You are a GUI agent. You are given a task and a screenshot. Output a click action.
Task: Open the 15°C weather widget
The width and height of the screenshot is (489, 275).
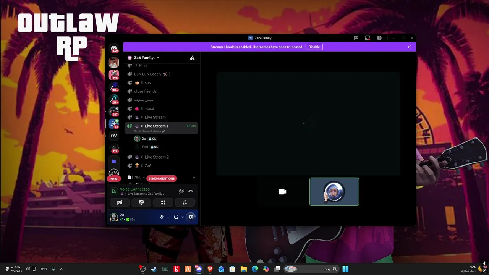click(x=471, y=269)
